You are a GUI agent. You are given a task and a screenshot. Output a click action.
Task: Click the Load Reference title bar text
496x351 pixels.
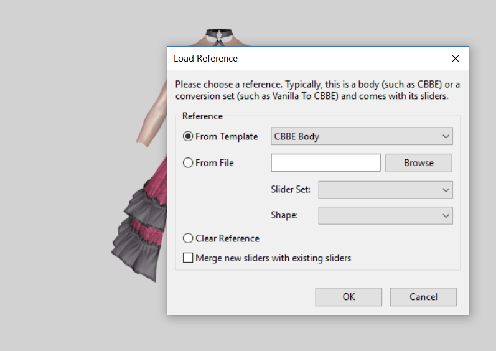tap(205, 58)
